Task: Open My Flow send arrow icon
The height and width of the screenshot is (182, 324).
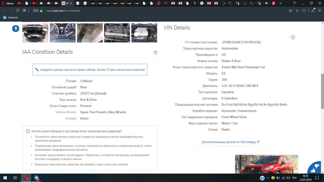Action: pyautogui.click(x=297, y=10)
